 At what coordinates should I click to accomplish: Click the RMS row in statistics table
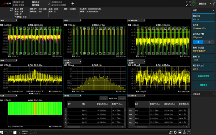[158, 118]
